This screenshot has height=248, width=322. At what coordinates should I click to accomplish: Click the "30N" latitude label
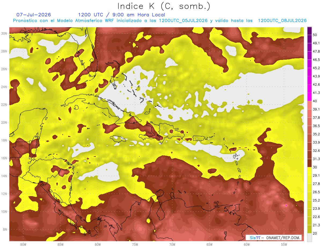(x=4, y=33)
